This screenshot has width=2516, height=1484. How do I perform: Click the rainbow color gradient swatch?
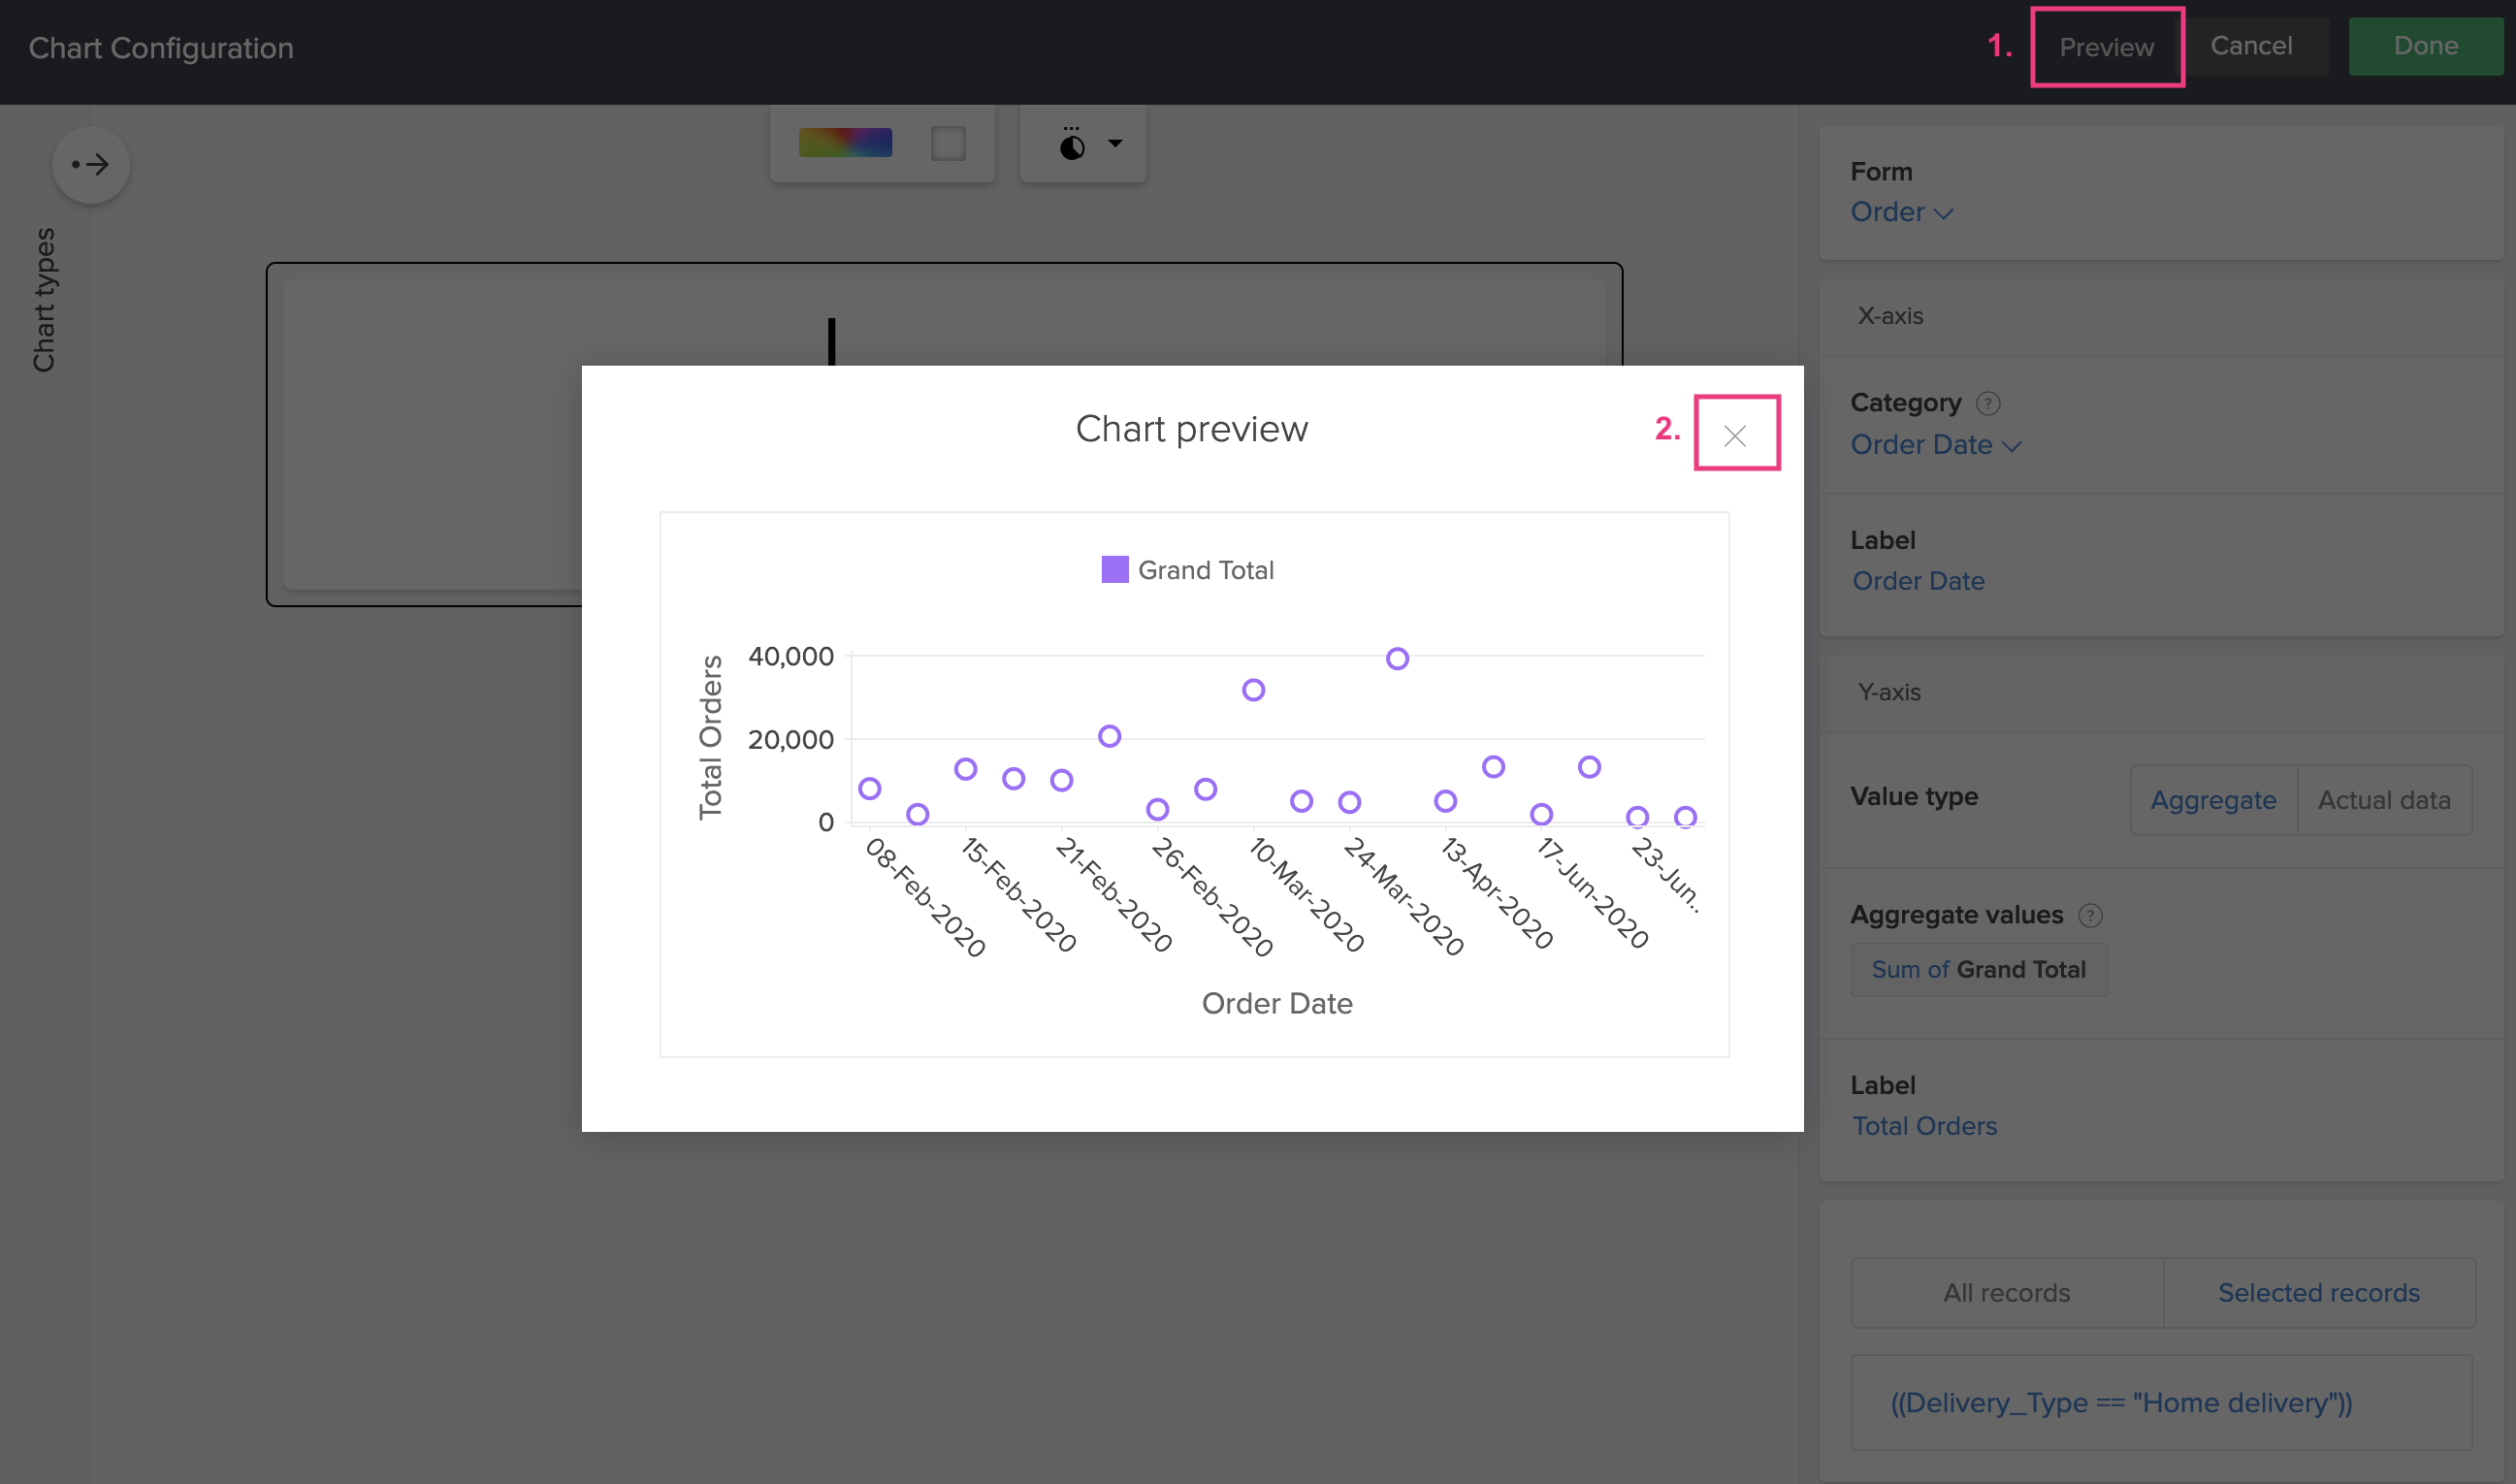point(845,143)
